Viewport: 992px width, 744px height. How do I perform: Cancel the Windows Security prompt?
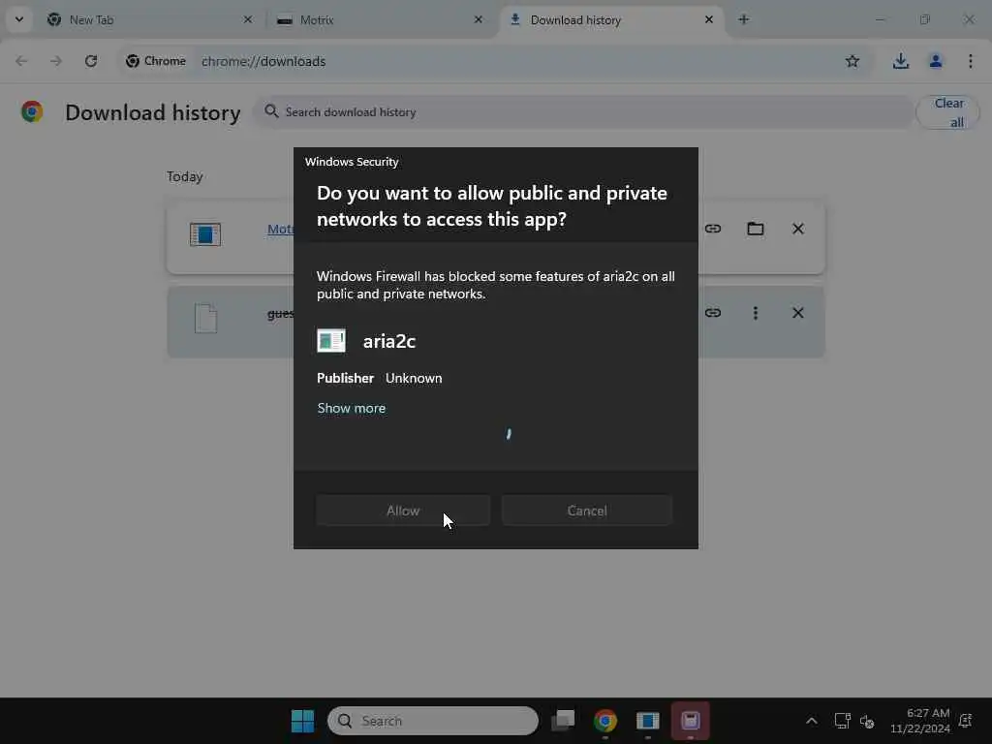tap(586, 511)
